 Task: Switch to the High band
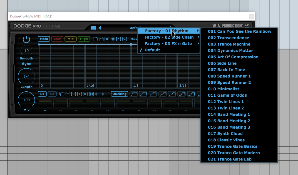84,39
